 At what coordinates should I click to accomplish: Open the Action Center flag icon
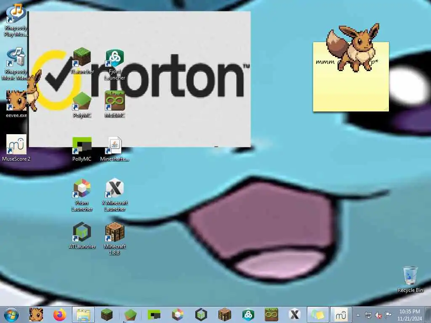pos(388,315)
